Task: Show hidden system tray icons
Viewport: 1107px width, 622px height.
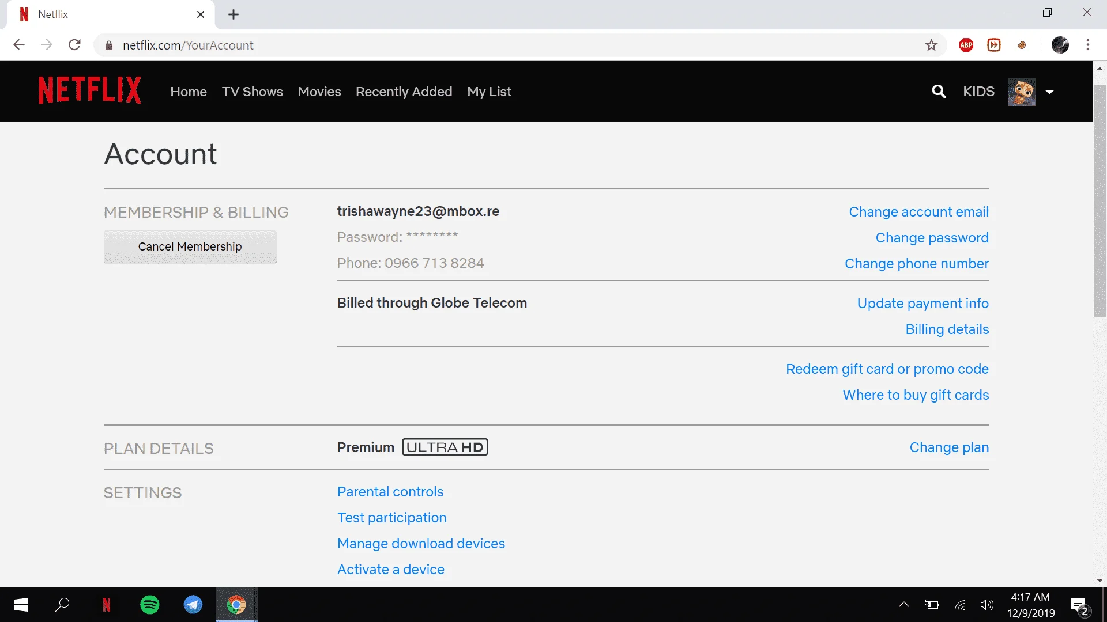Action: [x=903, y=605]
